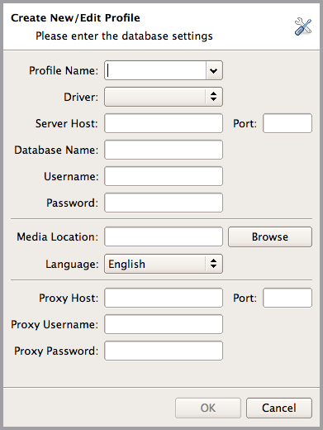Screen dimensions: 323x430
Task: Click the OK button
Action: [208, 408]
